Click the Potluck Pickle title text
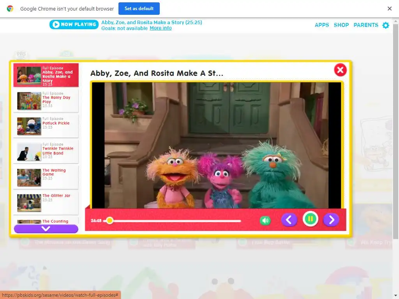 (56, 123)
